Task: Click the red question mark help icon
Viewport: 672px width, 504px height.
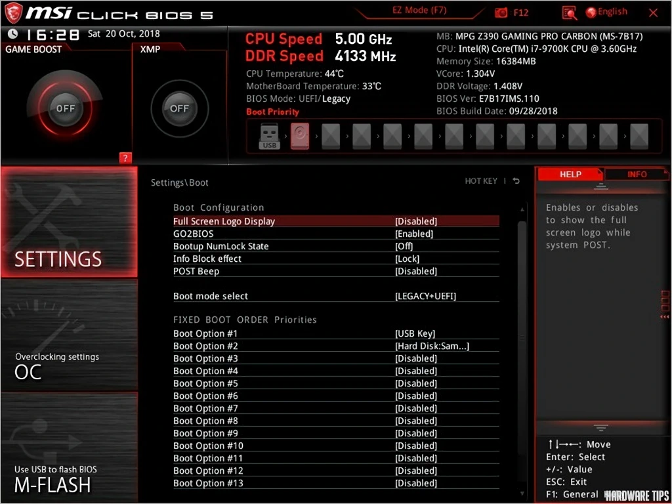Action: tap(125, 158)
